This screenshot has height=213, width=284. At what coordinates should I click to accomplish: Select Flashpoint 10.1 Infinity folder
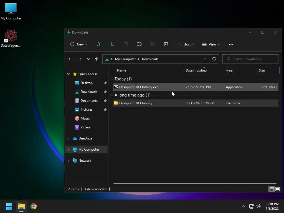(x=196, y=103)
